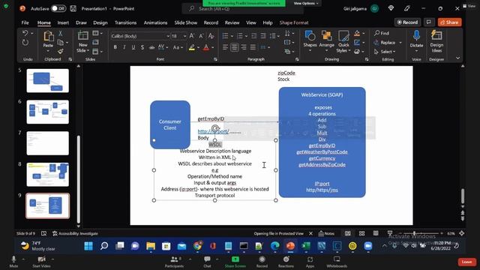This screenshot has width=480, height=270.
Task: Click fit slide to window icon
Action: 462,233
